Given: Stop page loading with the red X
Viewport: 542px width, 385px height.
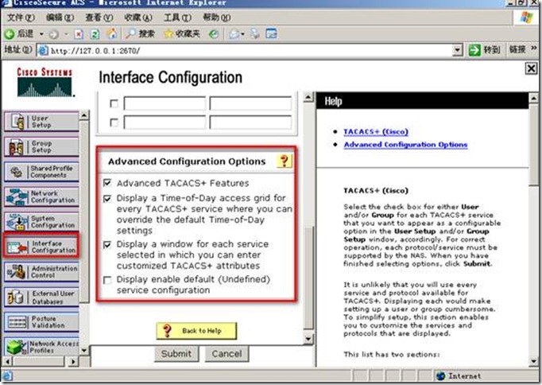Looking at the screenshot, I should [x=79, y=34].
